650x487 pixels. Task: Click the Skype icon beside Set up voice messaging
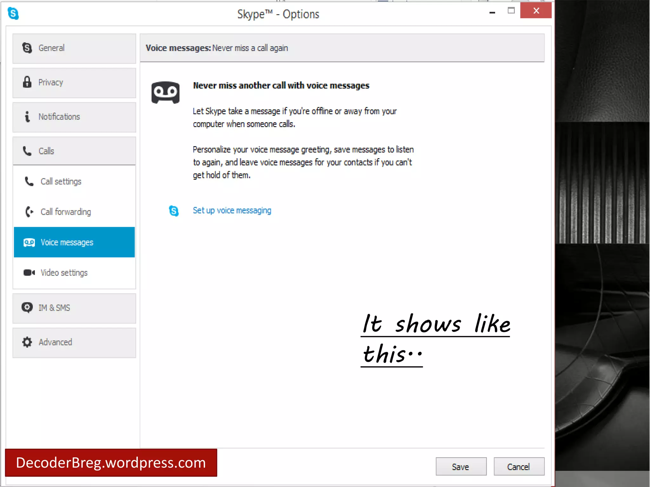pyautogui.click(x=174, y=211)
